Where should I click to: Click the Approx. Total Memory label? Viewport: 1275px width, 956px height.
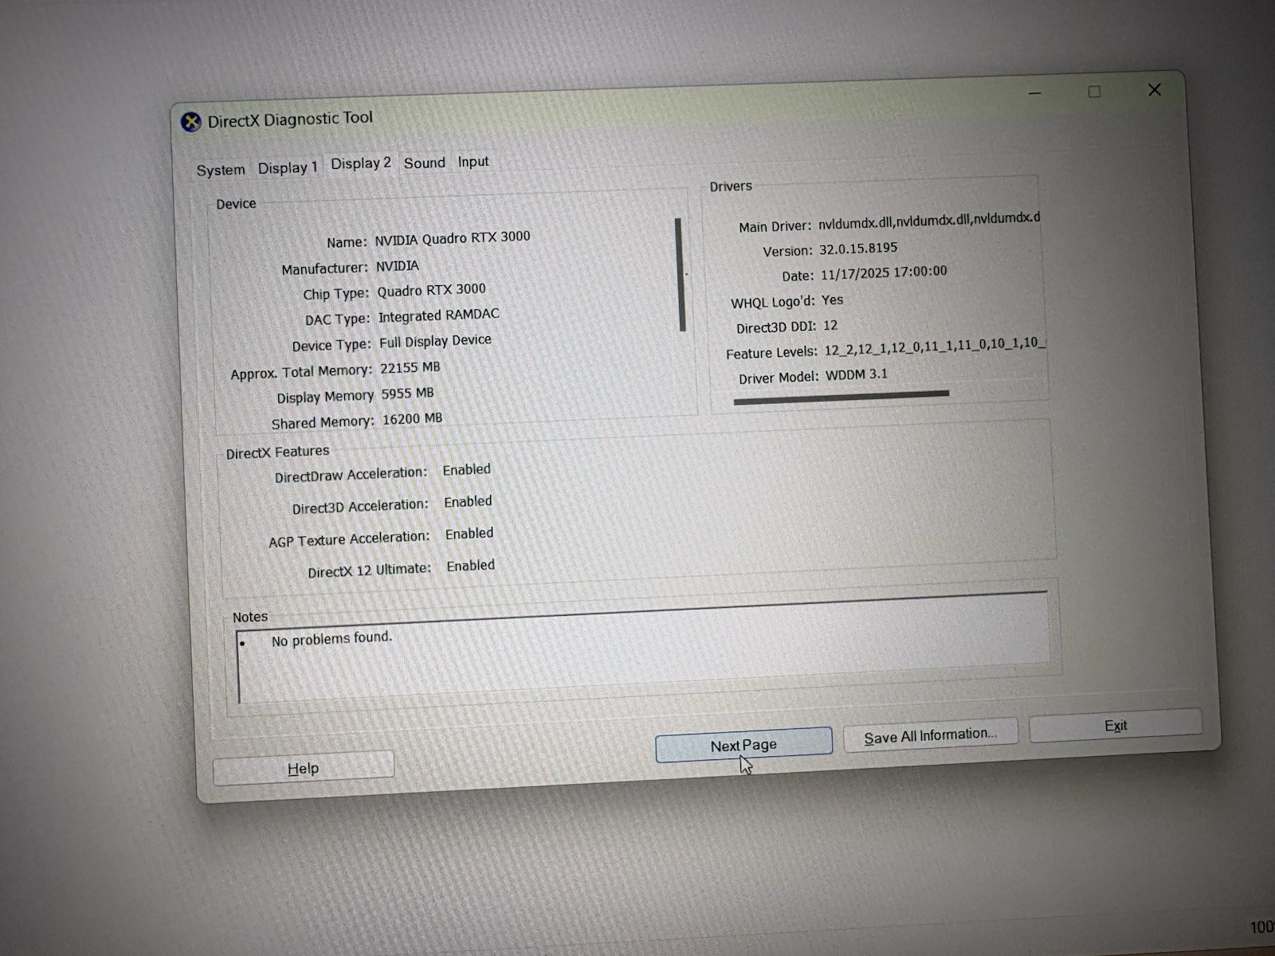pos(301,372)
